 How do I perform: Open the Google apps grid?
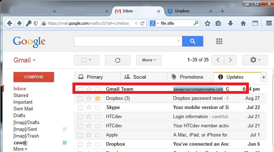pyautogui.click(x=219, y=41)
